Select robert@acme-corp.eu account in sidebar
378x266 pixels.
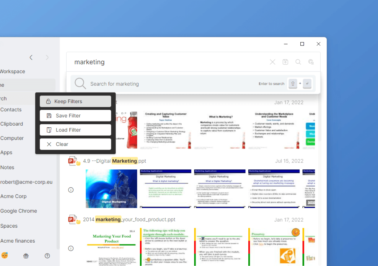pyautogui.click(x=26, y=182)
